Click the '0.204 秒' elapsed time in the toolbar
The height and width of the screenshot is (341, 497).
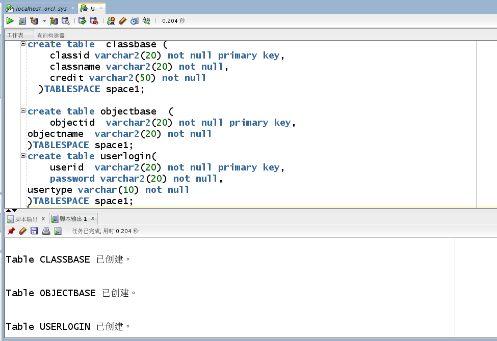click(173, 21)
